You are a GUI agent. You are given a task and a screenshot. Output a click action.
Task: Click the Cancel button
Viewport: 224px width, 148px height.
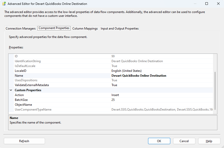point(184,141)
